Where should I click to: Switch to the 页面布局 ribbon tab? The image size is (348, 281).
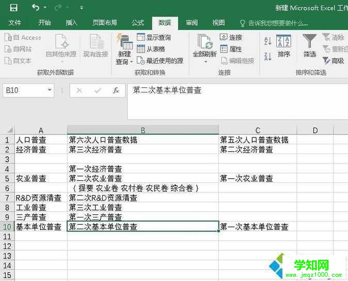coord(104,23)
